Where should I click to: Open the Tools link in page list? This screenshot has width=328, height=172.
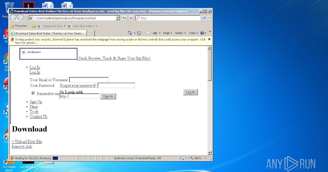[34, 111]
